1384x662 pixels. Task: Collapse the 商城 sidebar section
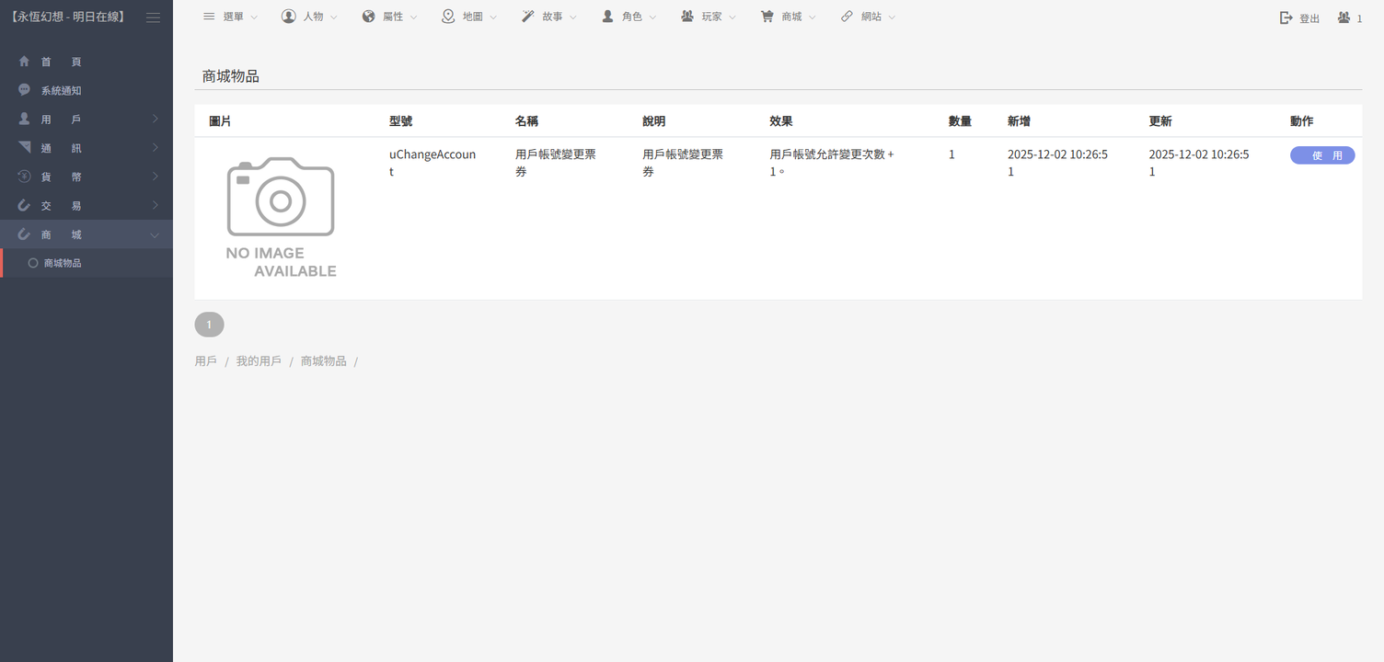[x=86, y=234]
